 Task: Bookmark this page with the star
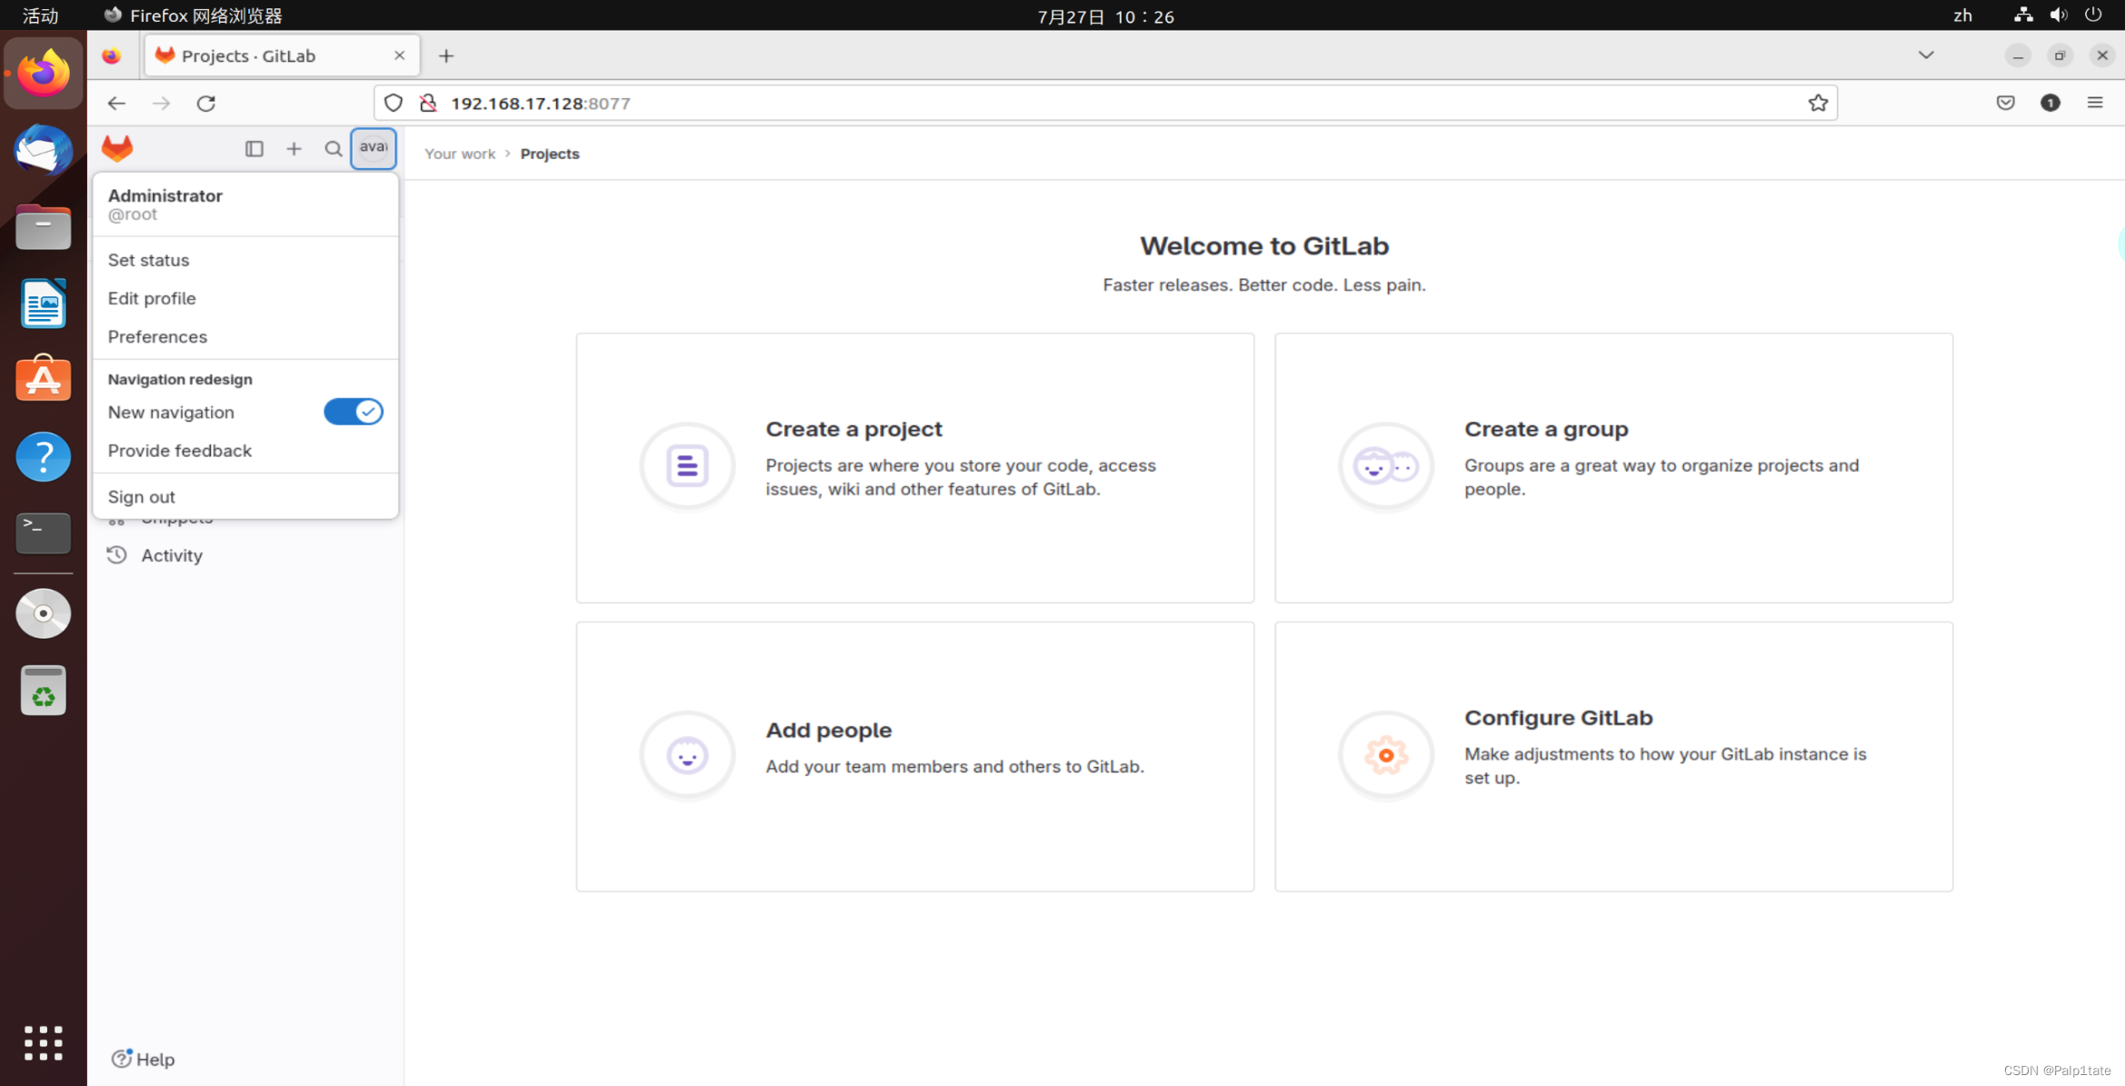click(1817, 103)
